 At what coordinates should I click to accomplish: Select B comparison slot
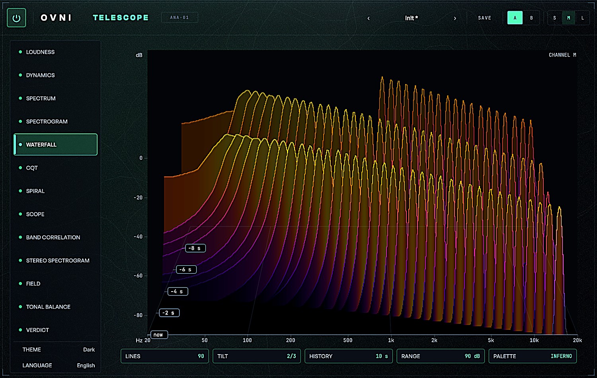(x=531, y=18)
